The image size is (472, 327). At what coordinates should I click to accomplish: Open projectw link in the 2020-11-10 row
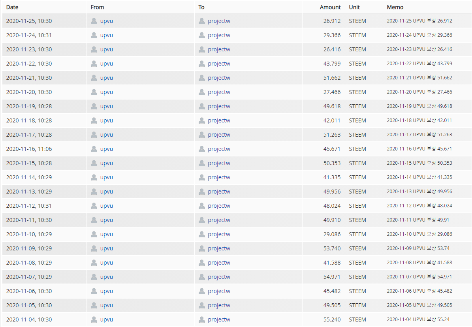pyautogui.click(x=219, y=234)
